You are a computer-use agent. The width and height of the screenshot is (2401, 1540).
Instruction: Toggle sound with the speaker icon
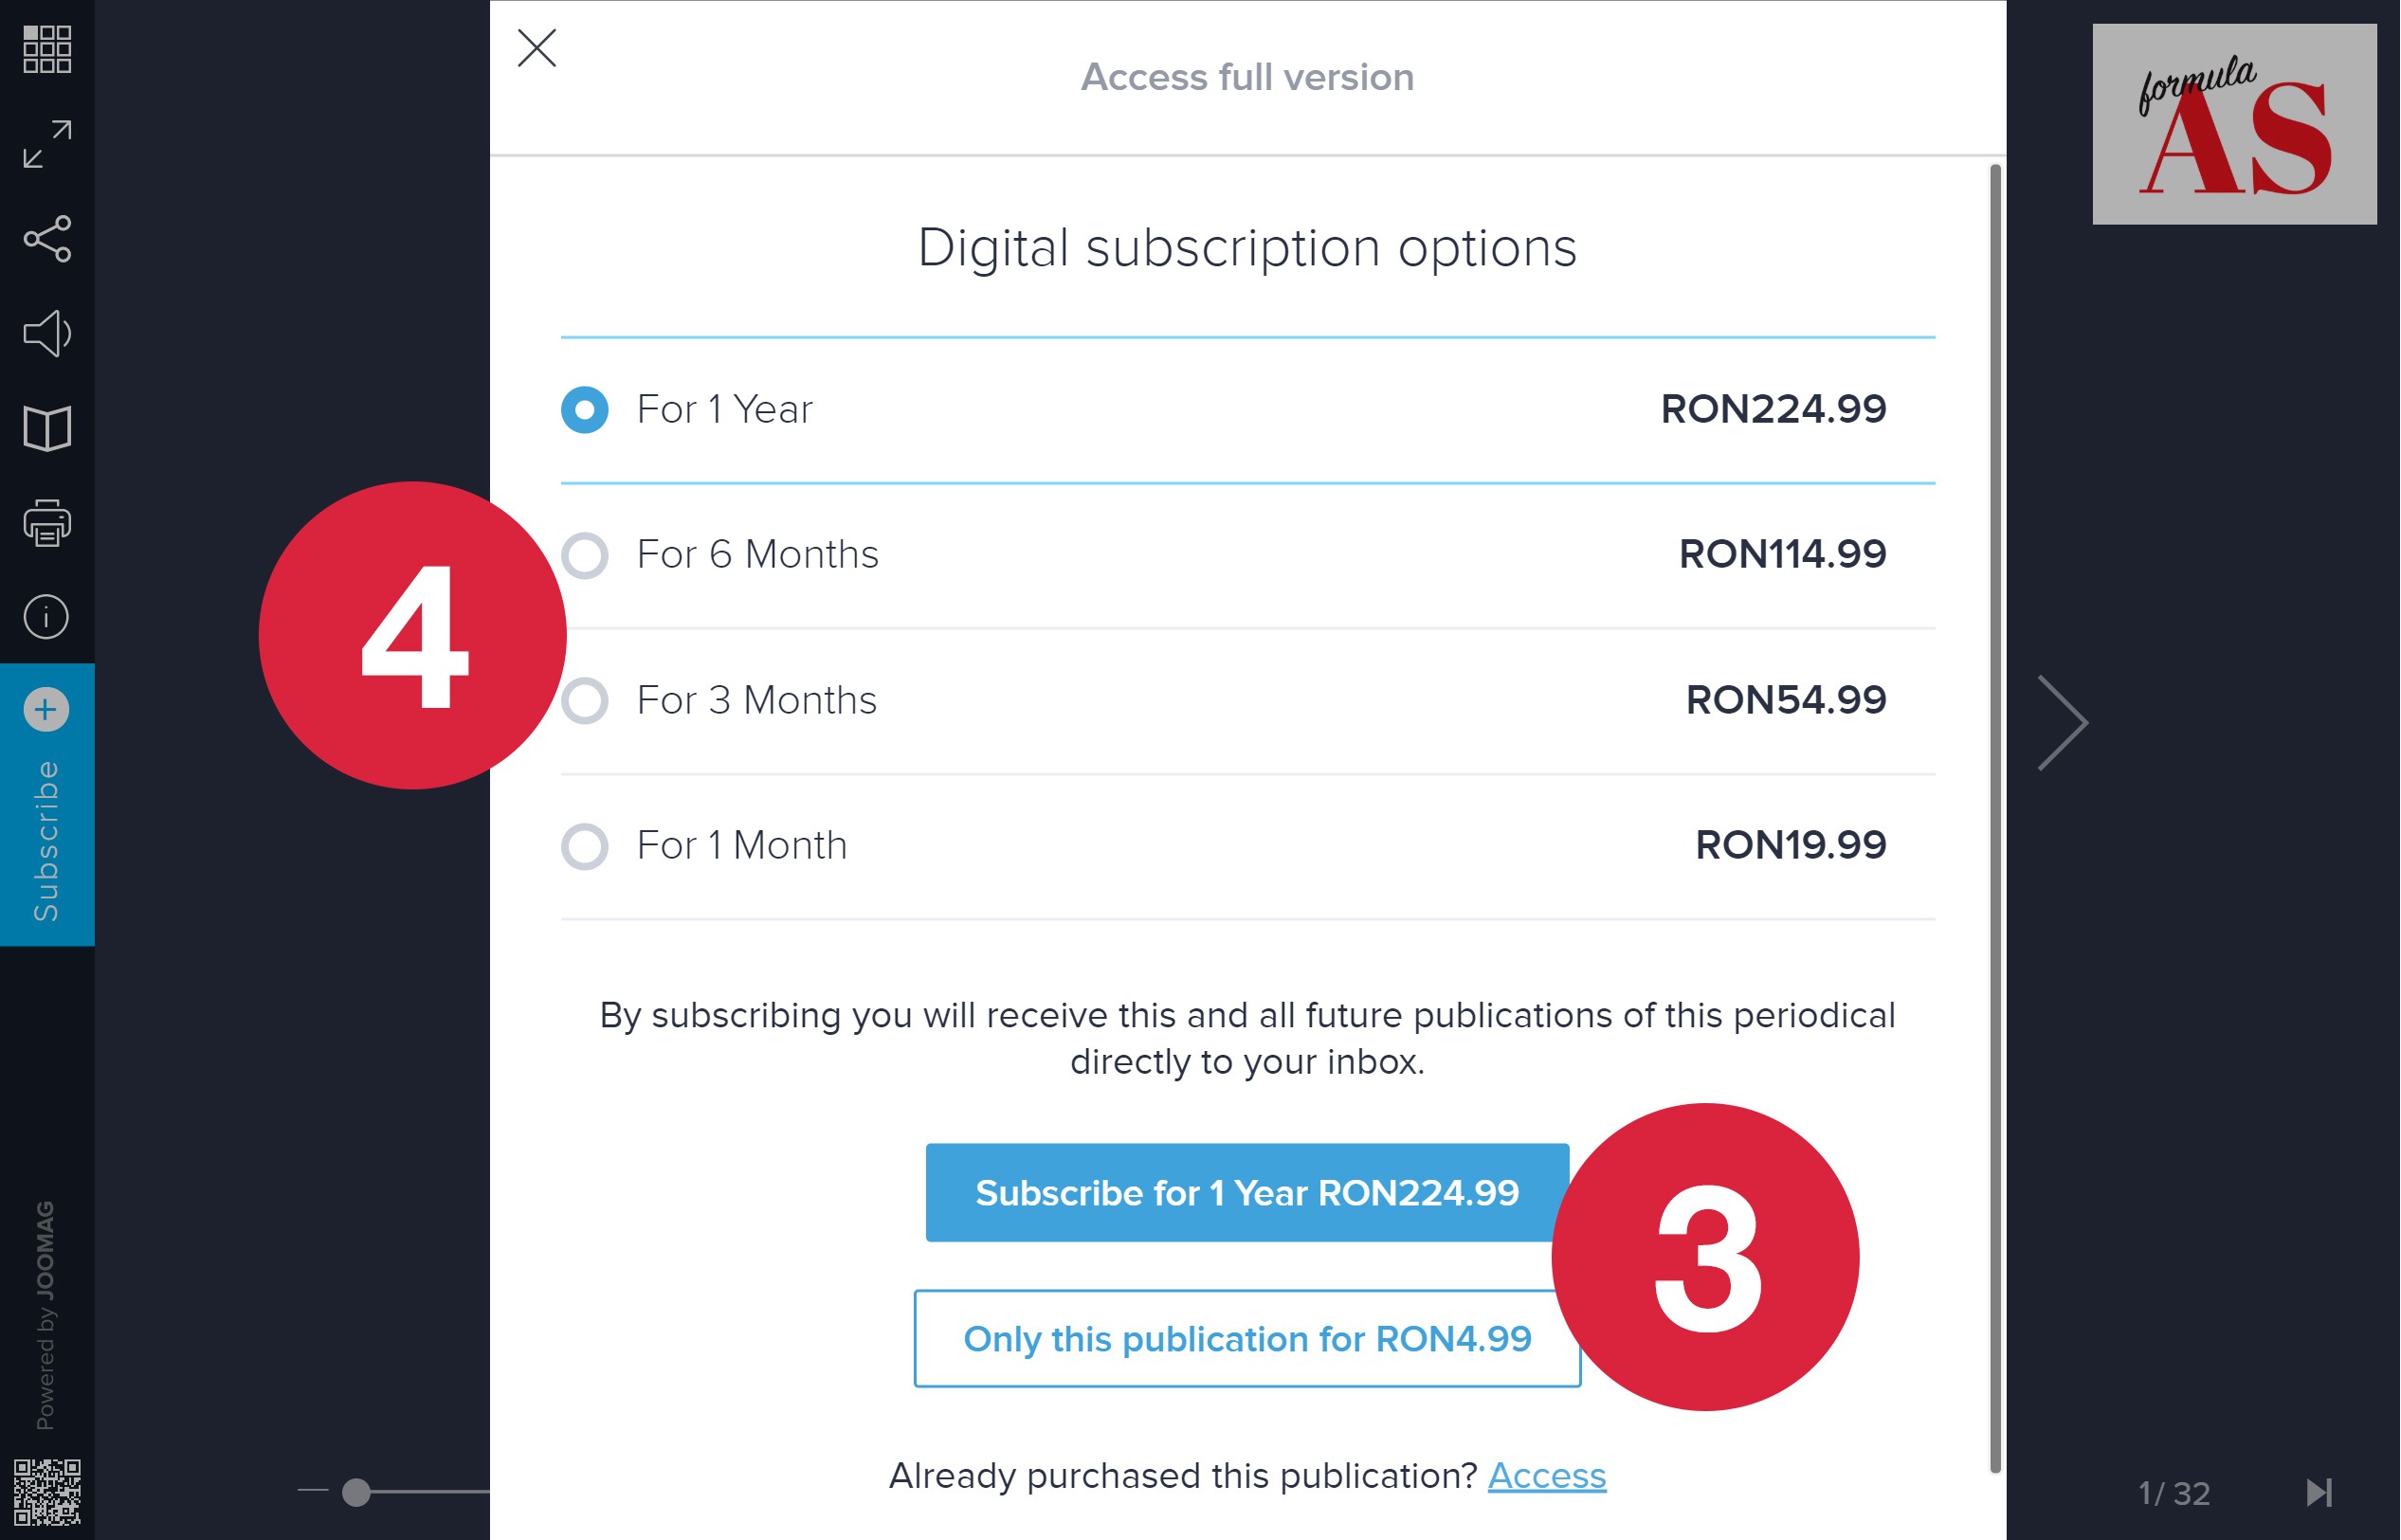[47, 333]
